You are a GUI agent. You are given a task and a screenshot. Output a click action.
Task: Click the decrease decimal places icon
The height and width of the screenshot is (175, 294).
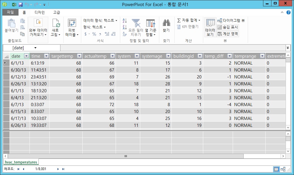click(x=113, y=34)
